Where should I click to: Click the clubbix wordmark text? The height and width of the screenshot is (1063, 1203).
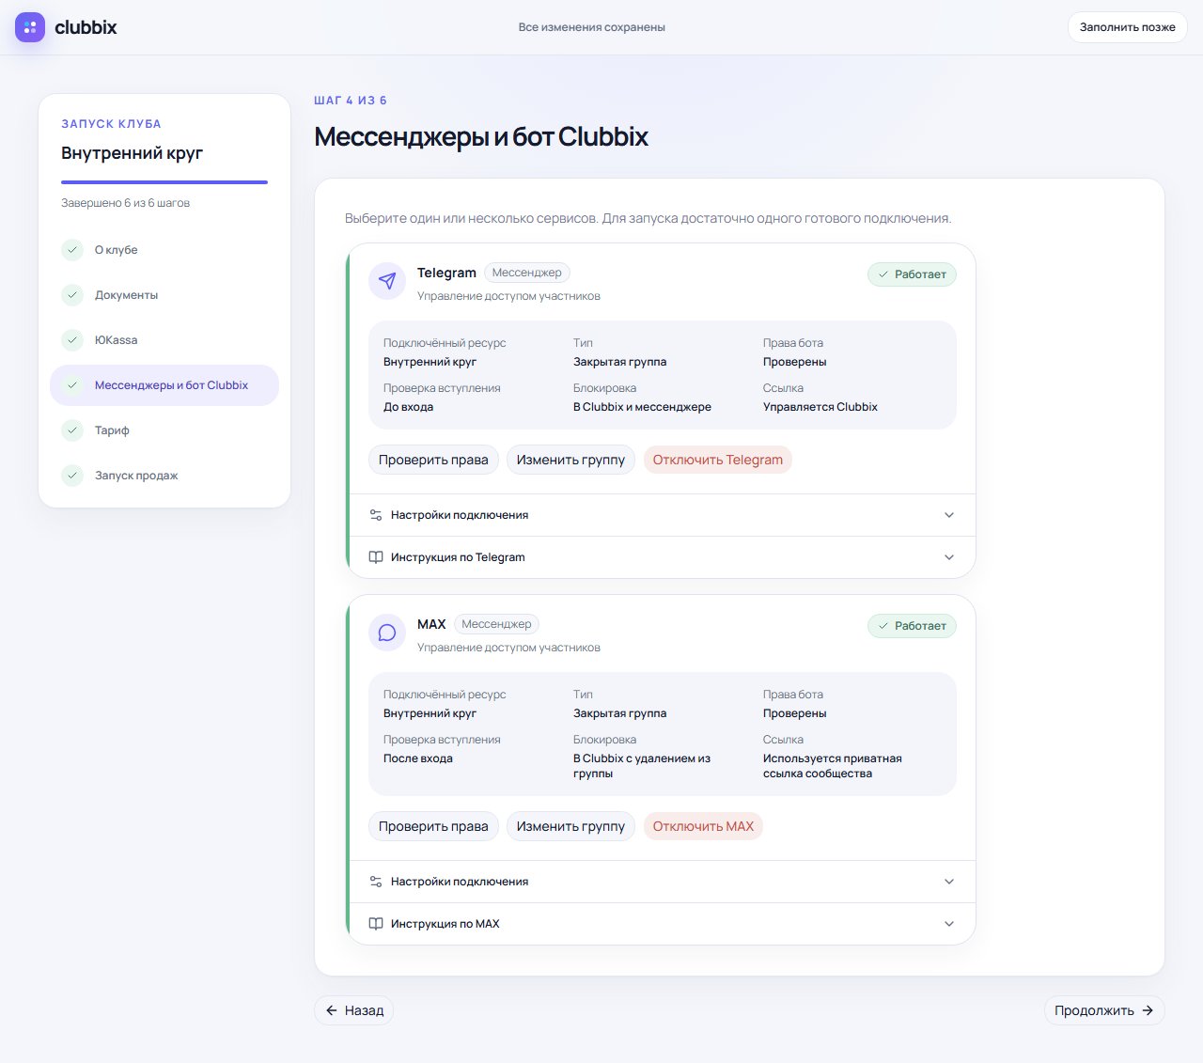[x=86, y=27]
